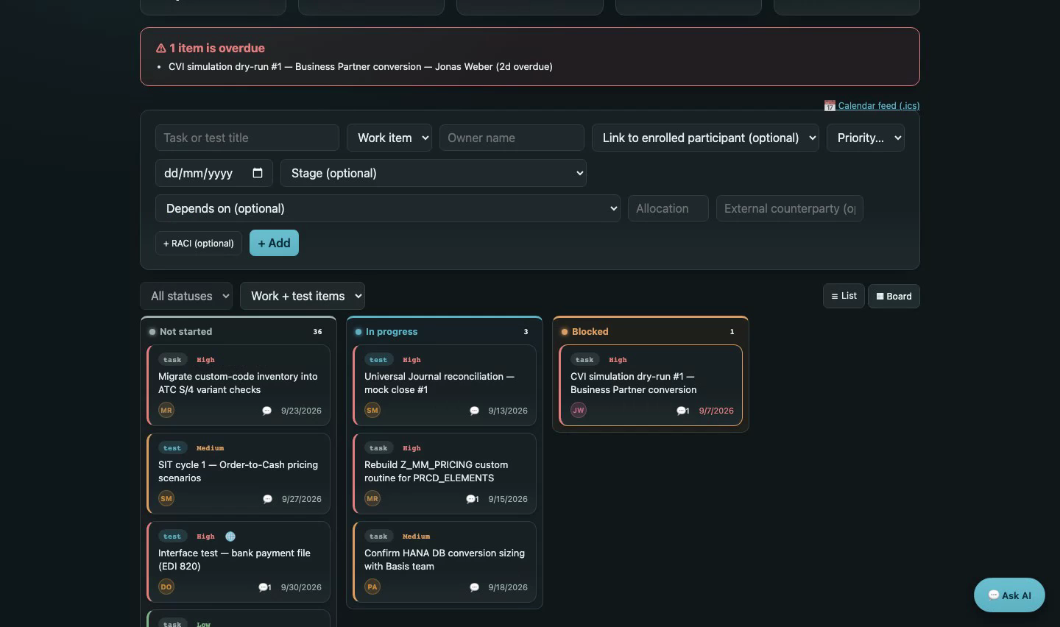This screenshot has height=627, width=1060.
Task: Open comments on Migrate custom-code inventory card
Action: click(x=267, y=411)
